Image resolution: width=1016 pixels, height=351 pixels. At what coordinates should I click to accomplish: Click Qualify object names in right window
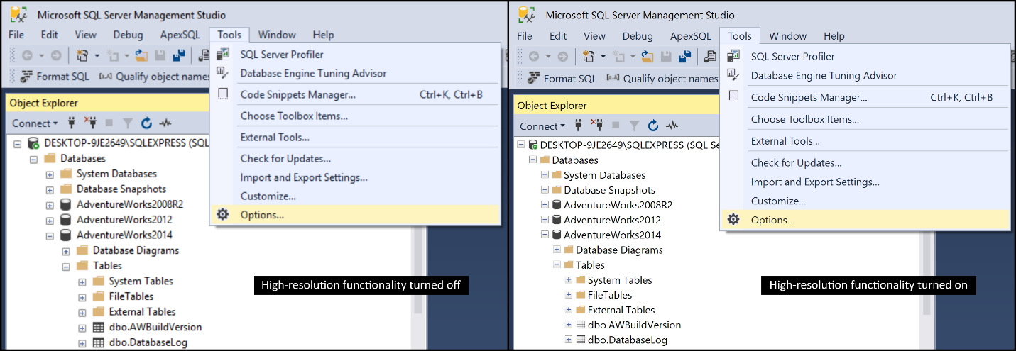coord(663,79)
